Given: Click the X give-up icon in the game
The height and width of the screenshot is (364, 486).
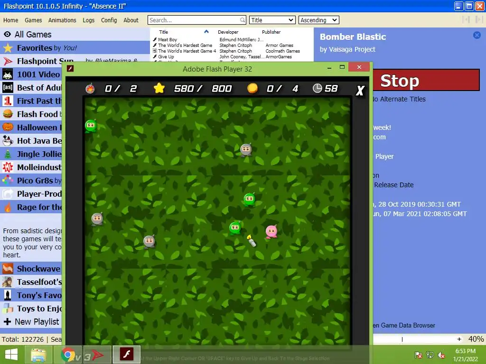Looking at the screenshot, I should pyautogui.click(x=360, y=91).
